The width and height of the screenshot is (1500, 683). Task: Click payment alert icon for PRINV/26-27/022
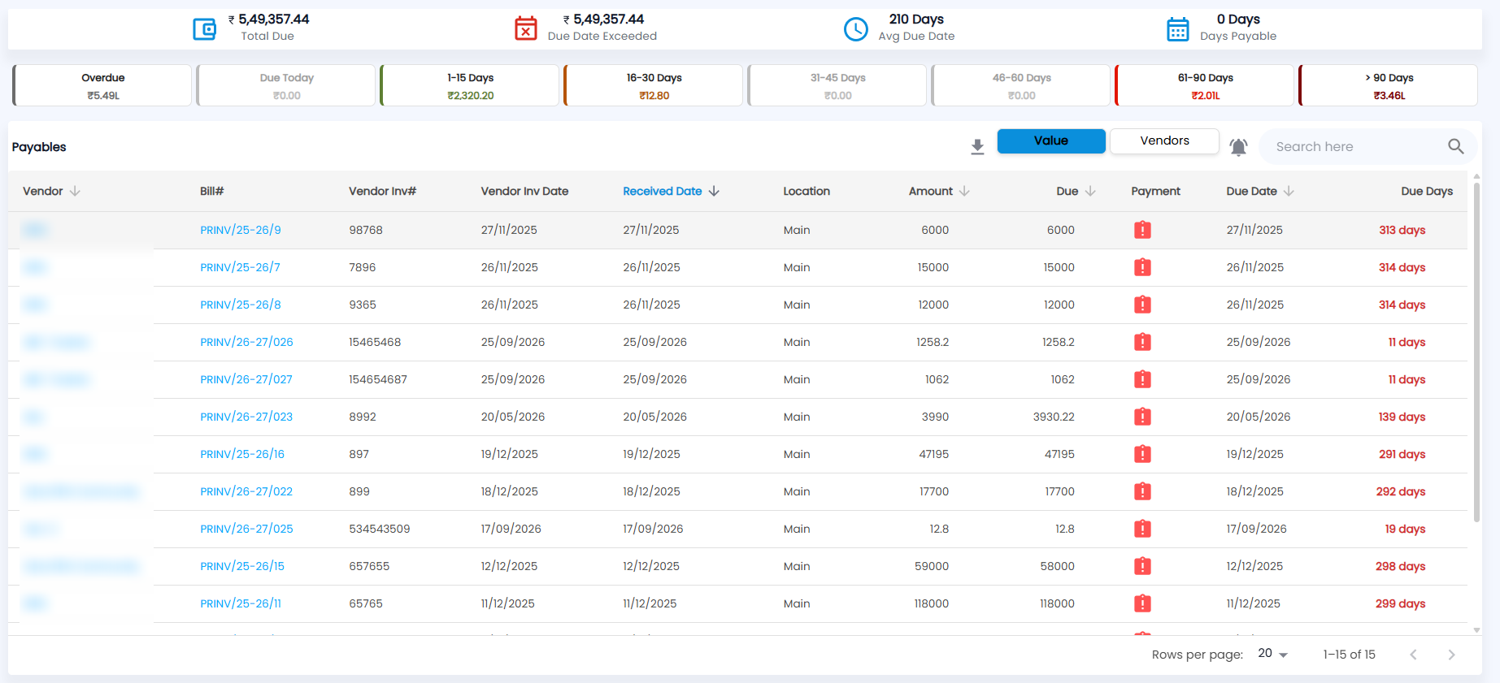pos(1142,491)
